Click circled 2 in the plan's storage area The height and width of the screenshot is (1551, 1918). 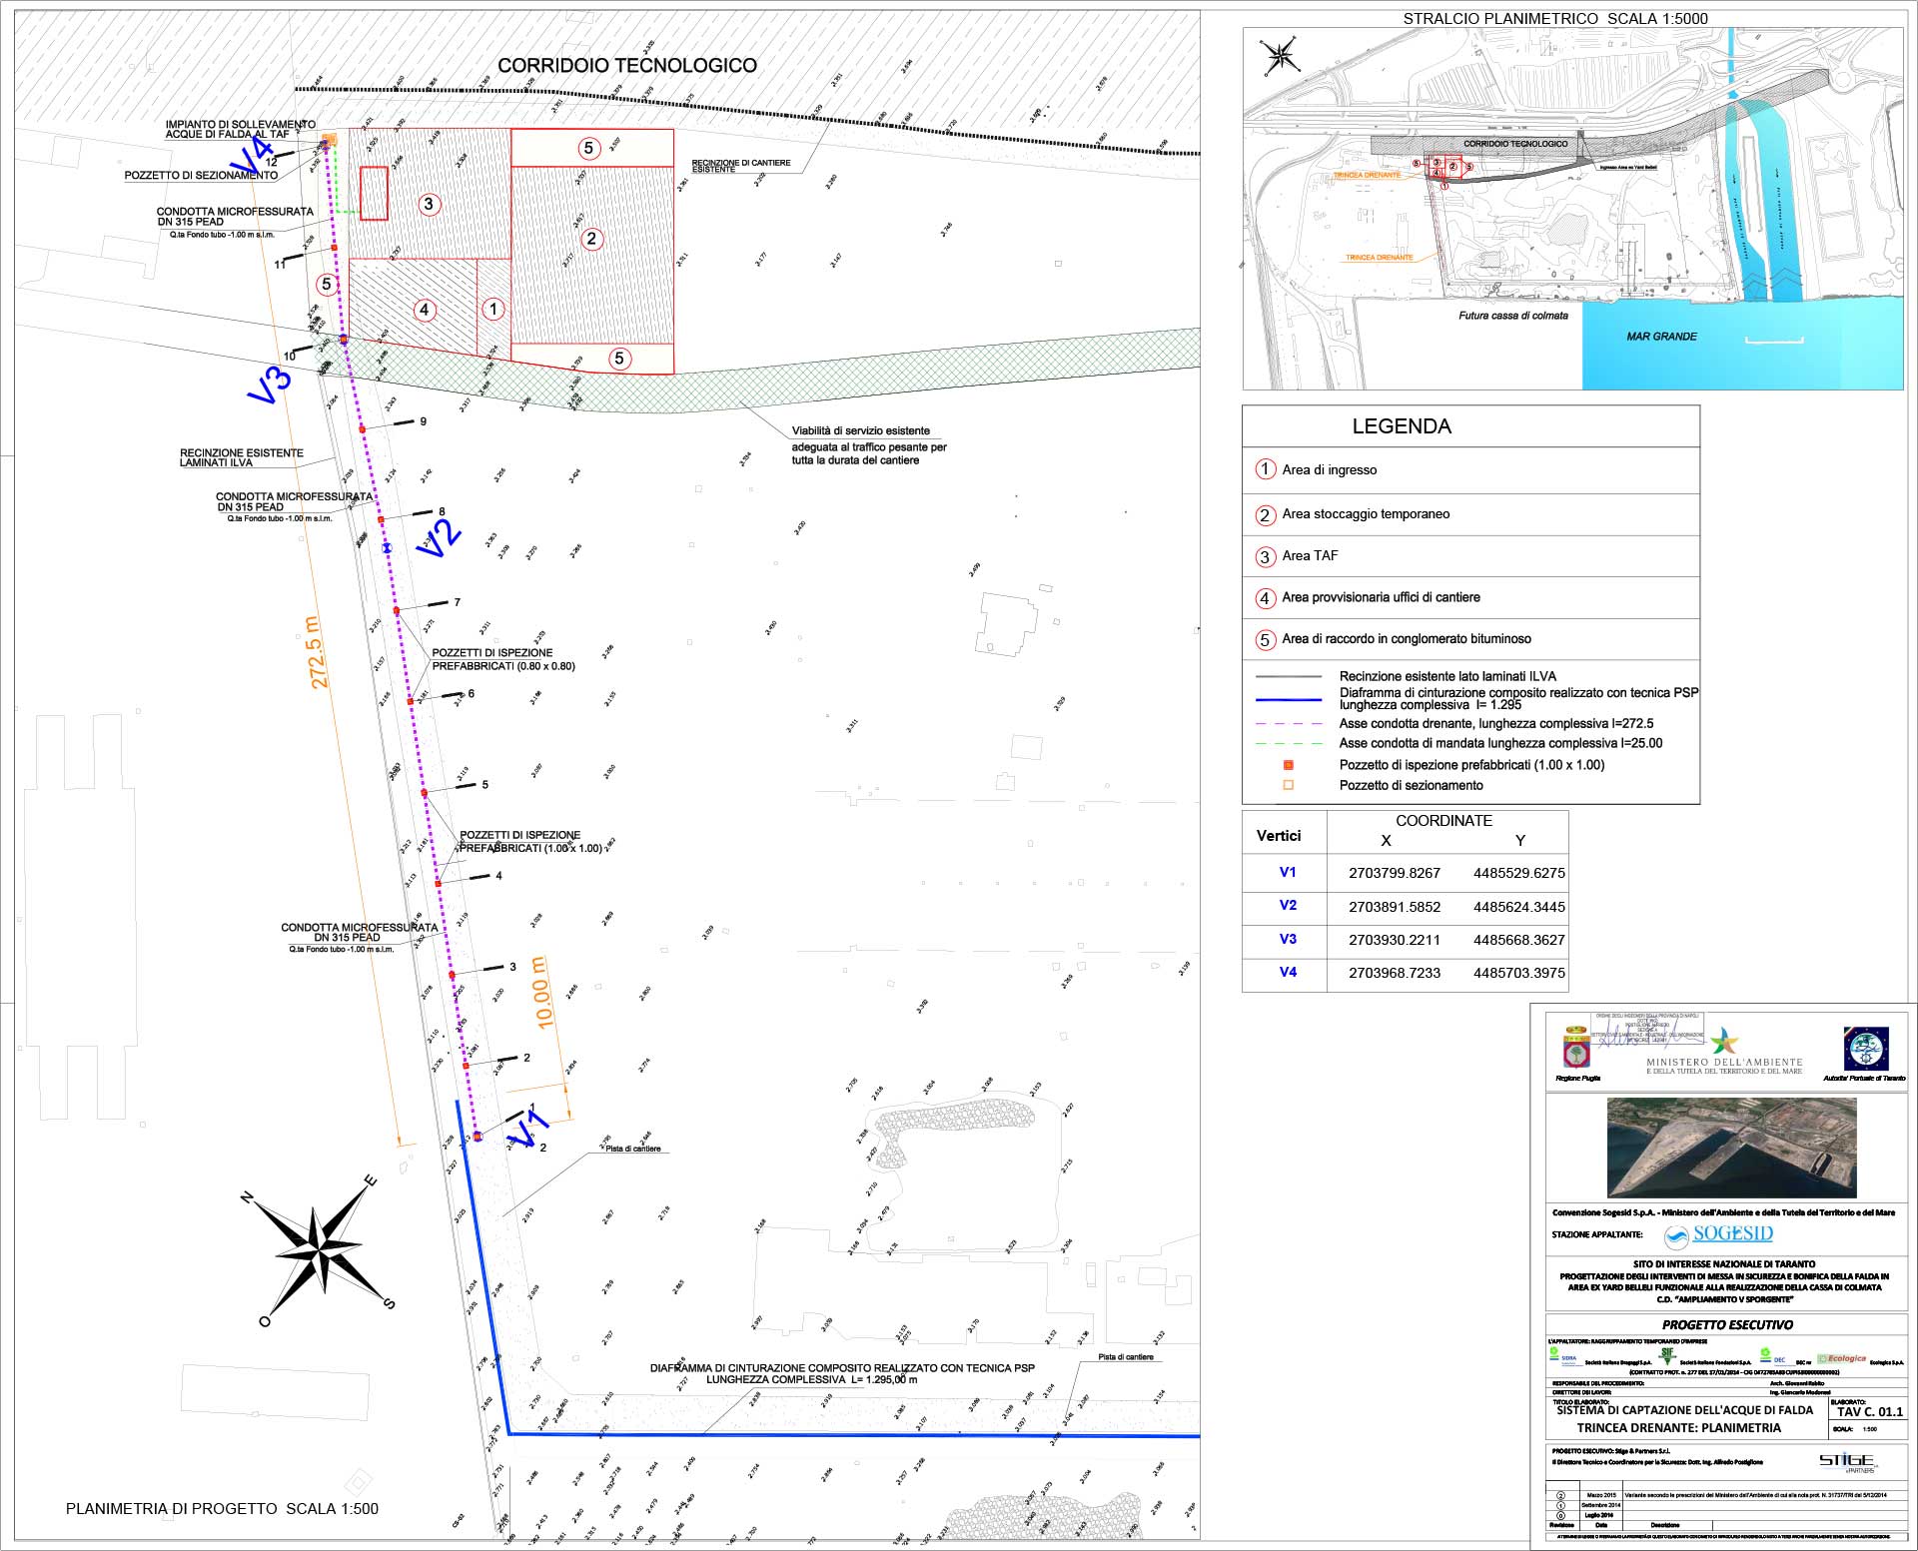coord(591,239)
